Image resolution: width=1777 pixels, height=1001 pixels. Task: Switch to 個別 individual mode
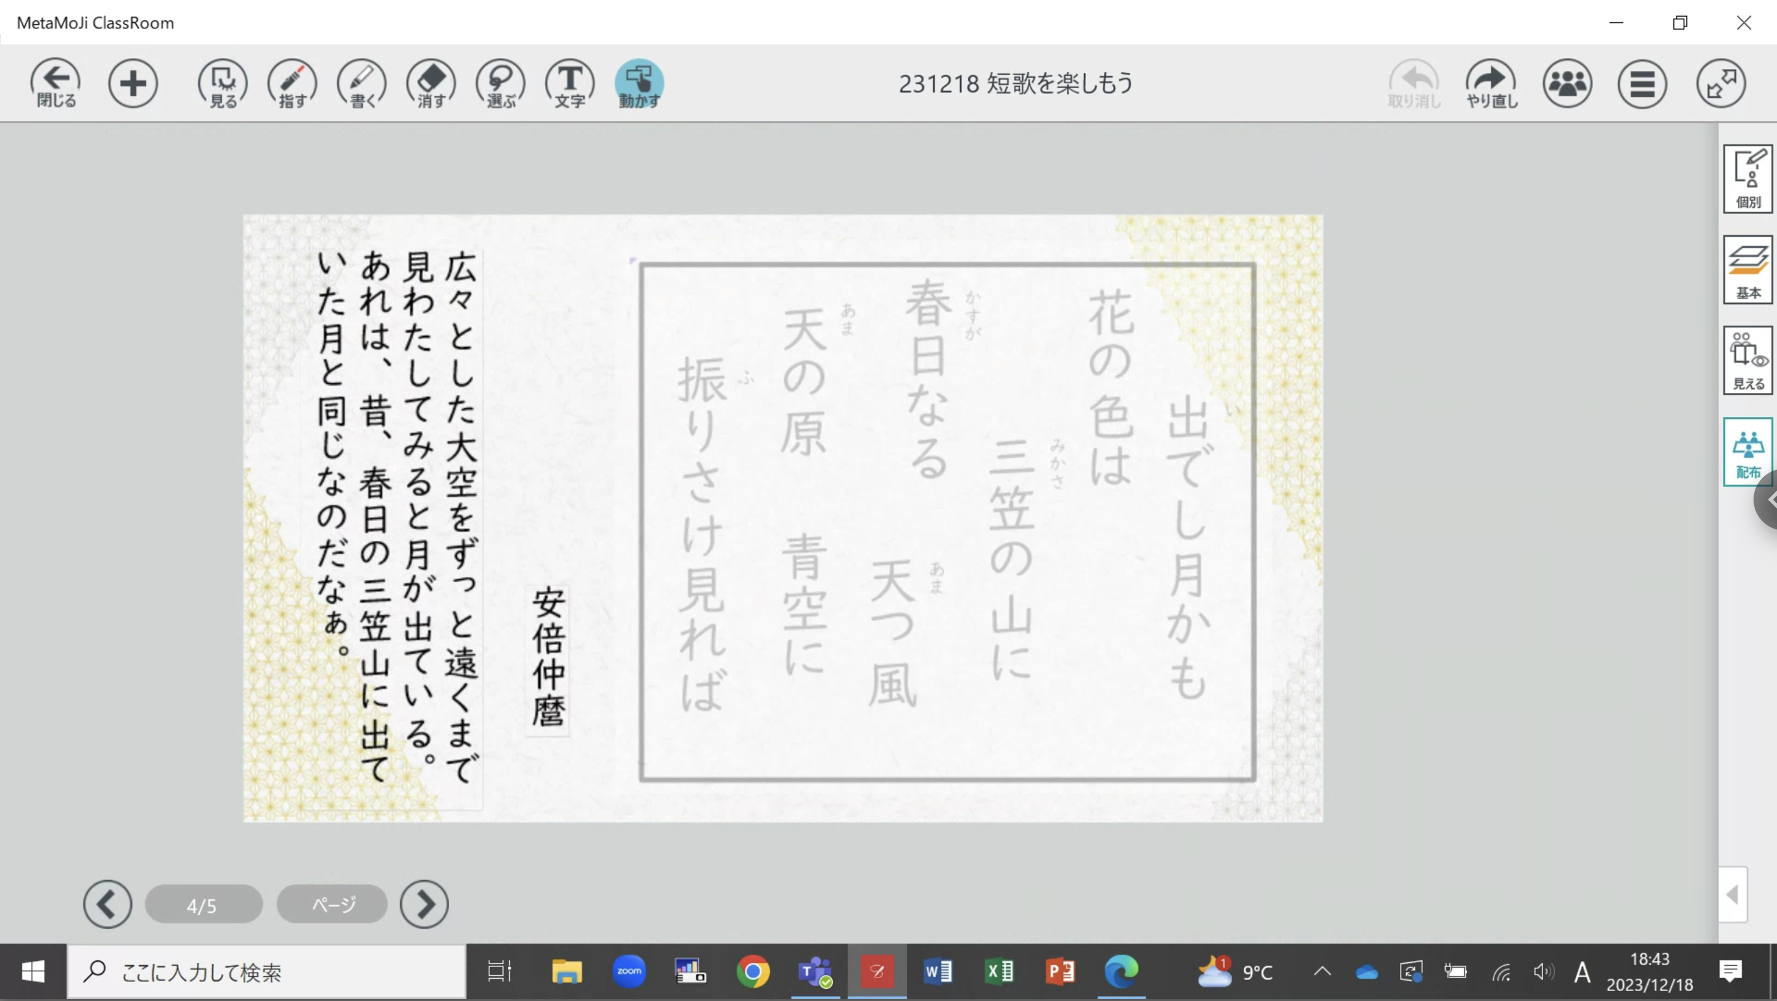[x=1747, y=179]
